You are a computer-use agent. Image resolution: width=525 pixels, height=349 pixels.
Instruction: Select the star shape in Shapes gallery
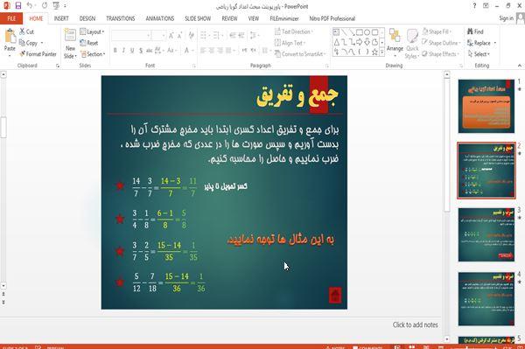[374, 52]
